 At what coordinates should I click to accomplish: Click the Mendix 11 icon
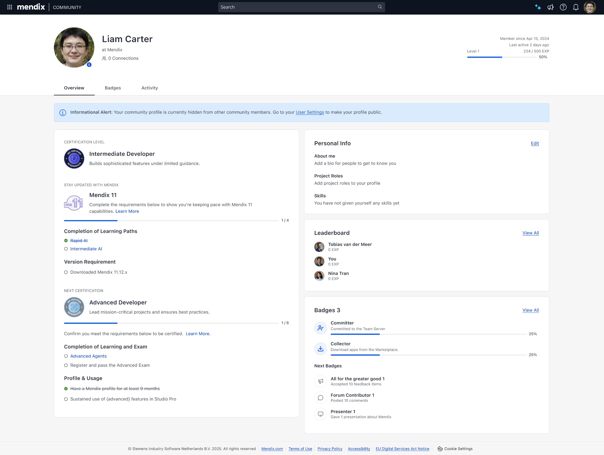(x=73, y=203)
